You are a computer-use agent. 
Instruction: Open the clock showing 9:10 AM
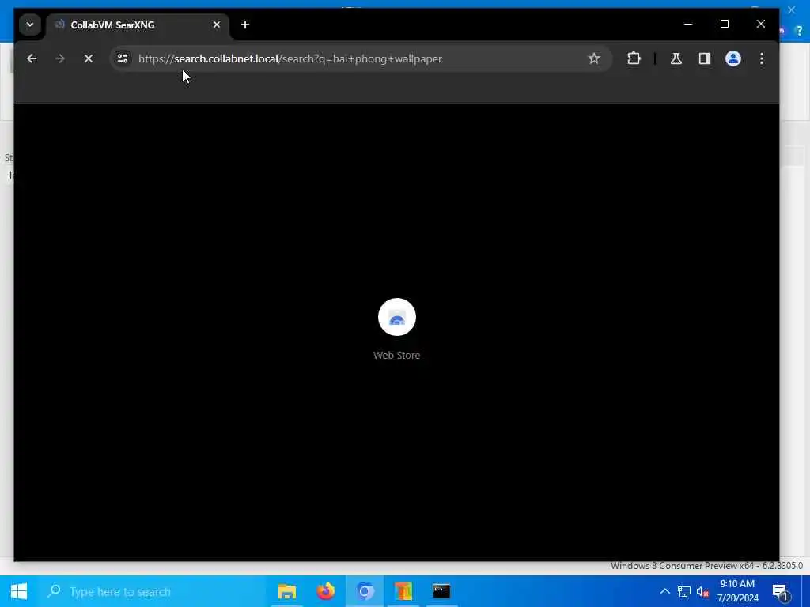[x=738, y=591]
